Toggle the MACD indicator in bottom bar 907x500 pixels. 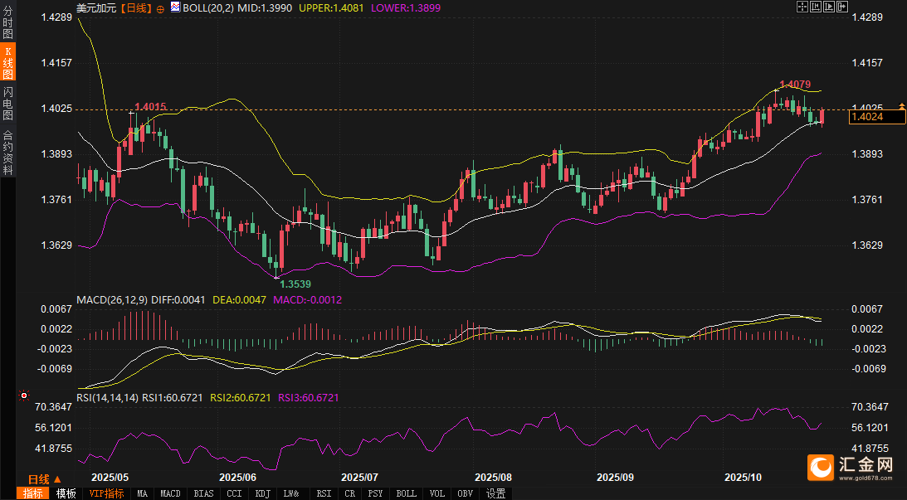[x=170, y=493]
